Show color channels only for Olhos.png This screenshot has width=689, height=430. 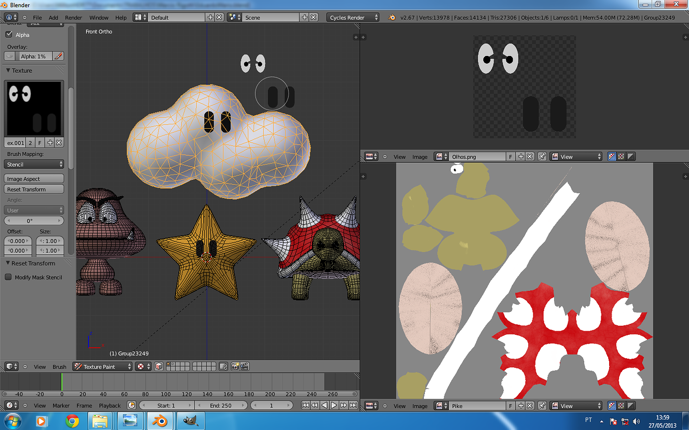click(621, 157)
